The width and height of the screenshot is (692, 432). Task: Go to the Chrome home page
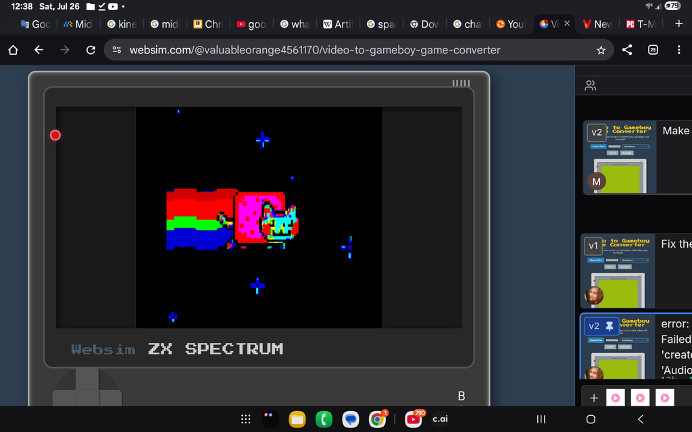coord(14,50)
